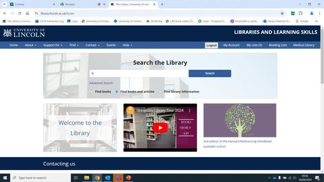Open notification center icon
This screenshot has height=182, width=324.
317,178
